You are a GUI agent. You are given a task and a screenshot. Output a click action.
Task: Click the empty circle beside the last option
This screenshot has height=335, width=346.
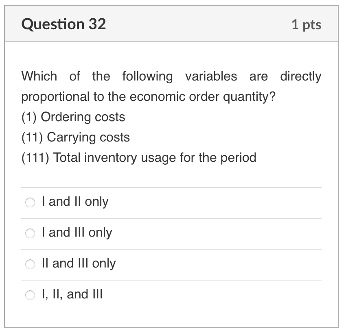pos(30,295)
